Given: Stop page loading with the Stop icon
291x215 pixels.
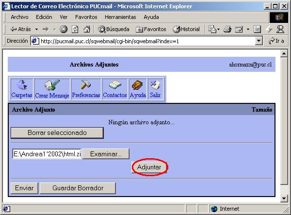Looking at the screenshot, I should click(64, 29).
